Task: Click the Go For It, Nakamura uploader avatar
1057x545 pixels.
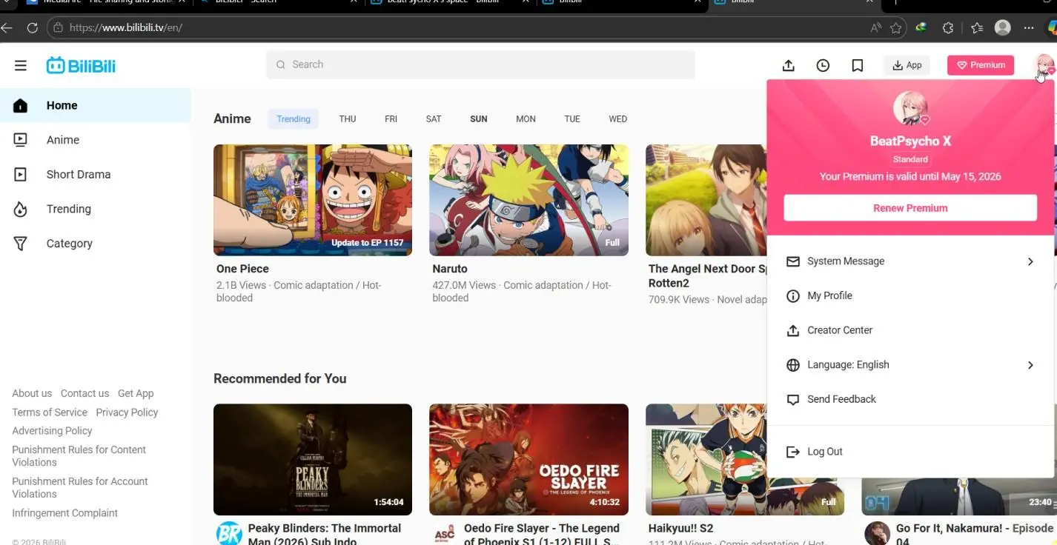Action: tap(877, 533)
